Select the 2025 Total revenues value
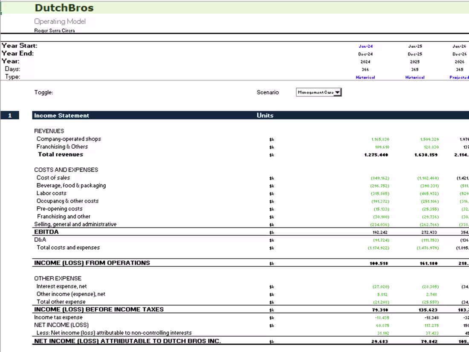Screen dimensions: 469x352 point(426,155)
